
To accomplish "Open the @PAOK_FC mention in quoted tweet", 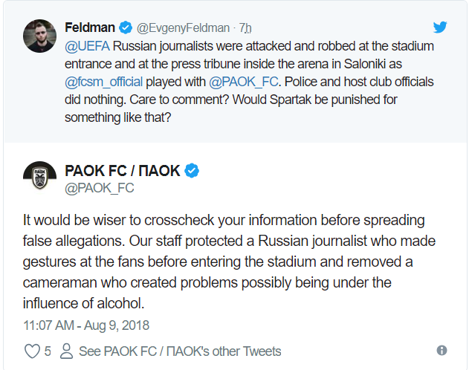I will tap(246, 81).
